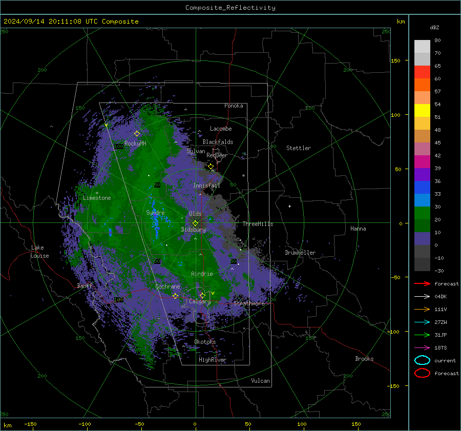
Task: Select the light blue 33 dBZ swatch
Action: (422, 200)
